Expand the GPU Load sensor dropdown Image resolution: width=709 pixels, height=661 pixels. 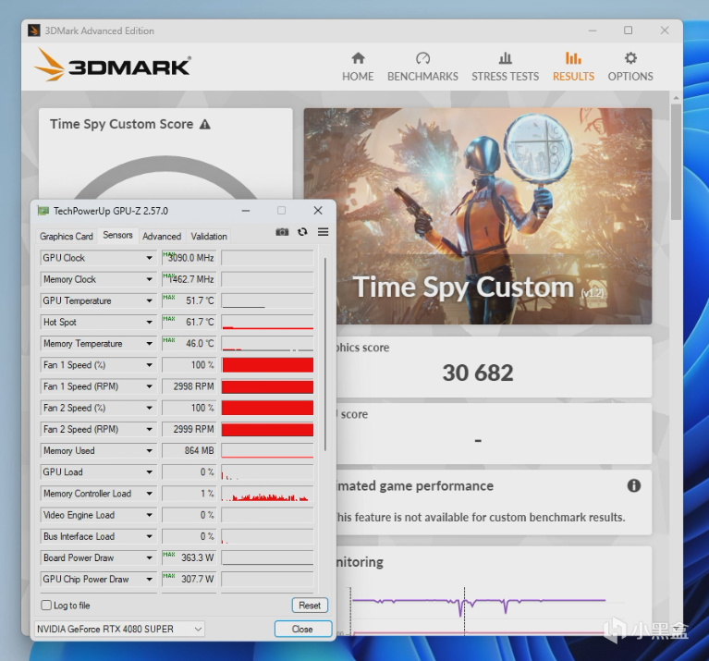149,472
